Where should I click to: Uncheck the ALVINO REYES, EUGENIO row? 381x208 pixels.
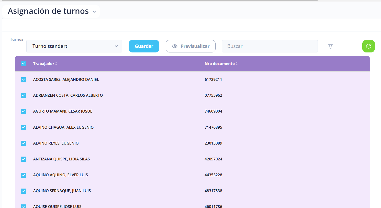pos(24,143)
